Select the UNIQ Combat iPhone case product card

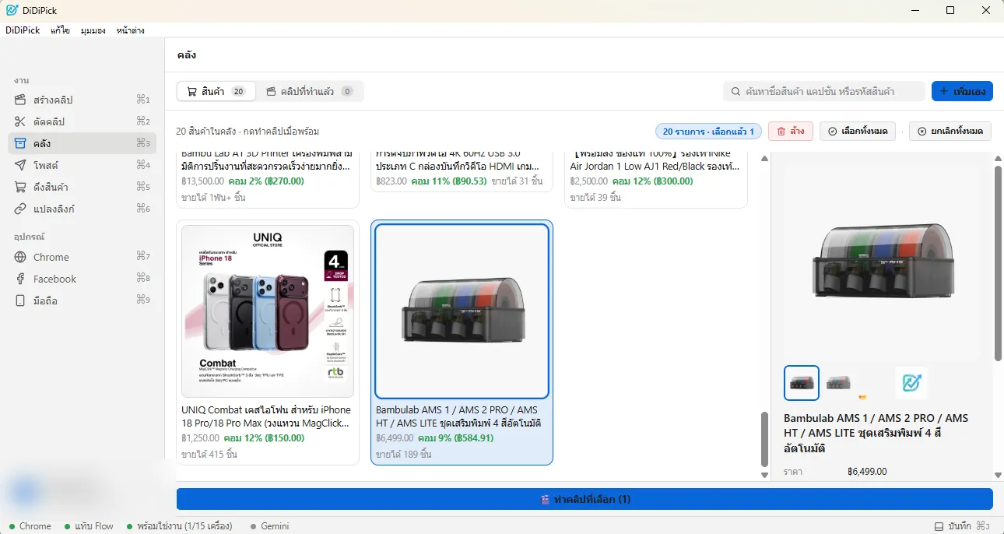(268, 343)
